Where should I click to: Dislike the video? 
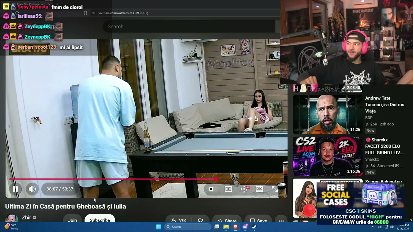(x=200, y=220)
